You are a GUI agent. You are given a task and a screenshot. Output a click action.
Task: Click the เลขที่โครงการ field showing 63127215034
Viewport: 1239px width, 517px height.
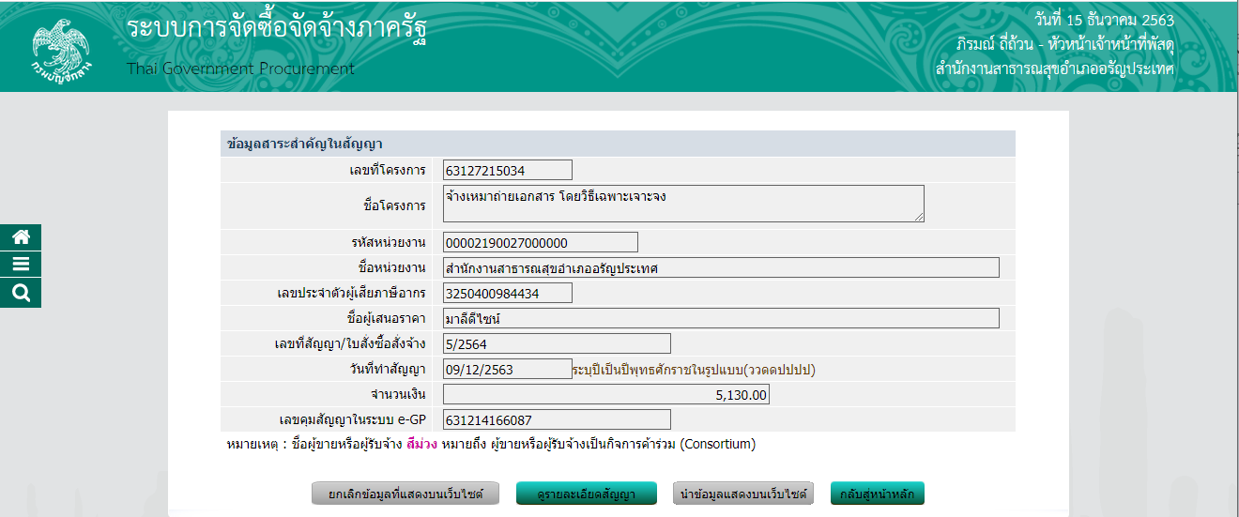[507, 170]
